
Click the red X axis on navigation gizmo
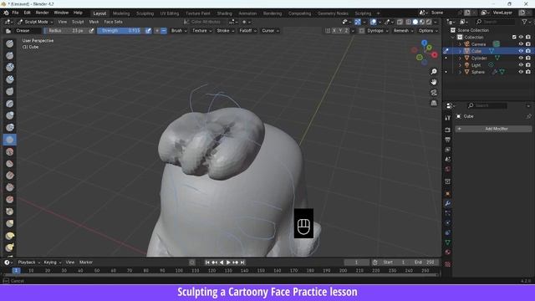tap(435, 54)
